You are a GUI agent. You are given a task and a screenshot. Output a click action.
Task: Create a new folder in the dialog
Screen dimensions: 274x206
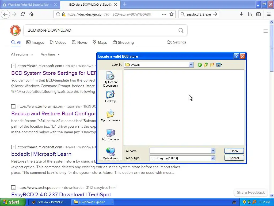(212, 65)
